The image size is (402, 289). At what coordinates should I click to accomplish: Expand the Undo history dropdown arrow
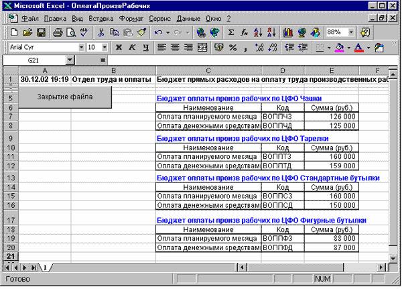(167, 33)
